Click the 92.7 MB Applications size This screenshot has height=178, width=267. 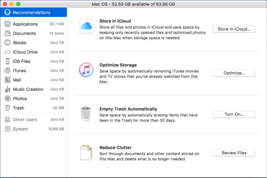pyautogui.click(x=57, y=24)
